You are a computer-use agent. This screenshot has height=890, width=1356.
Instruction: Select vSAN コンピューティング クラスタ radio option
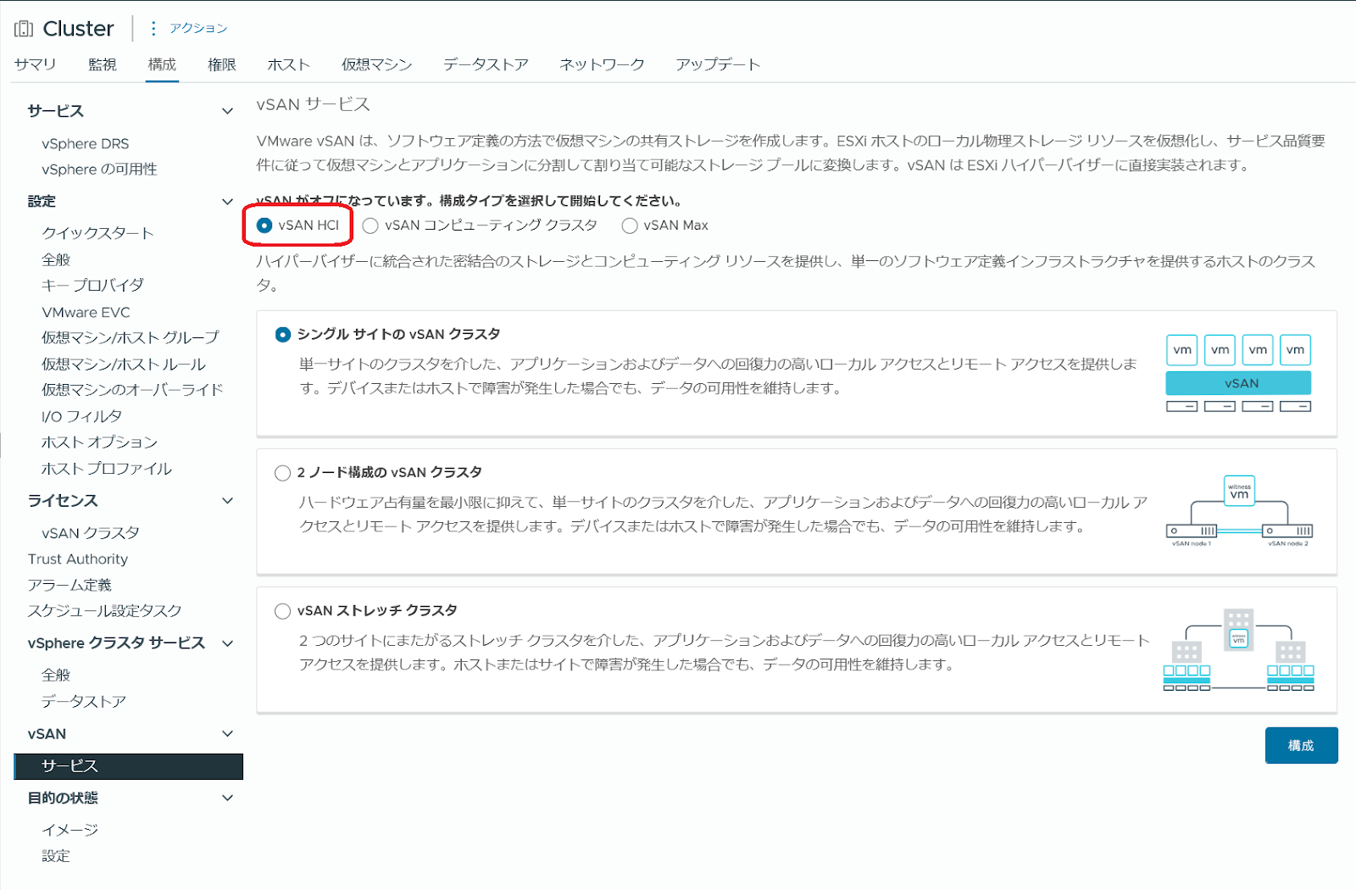click(x=370, y=225)
